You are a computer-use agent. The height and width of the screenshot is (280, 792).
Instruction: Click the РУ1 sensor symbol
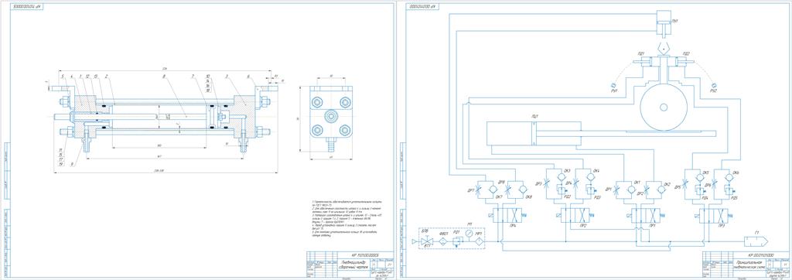(613, 84)
